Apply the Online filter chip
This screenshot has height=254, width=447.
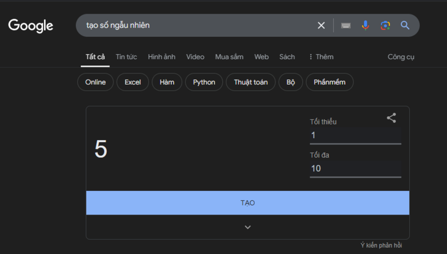pyautogui.click(x=96, y=82)
